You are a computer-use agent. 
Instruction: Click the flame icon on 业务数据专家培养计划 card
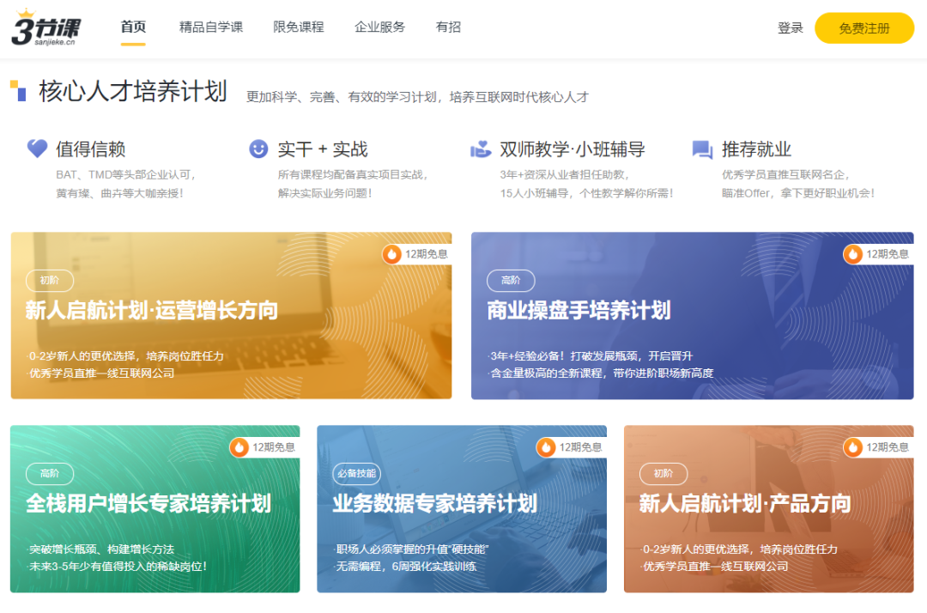[546, 447]
